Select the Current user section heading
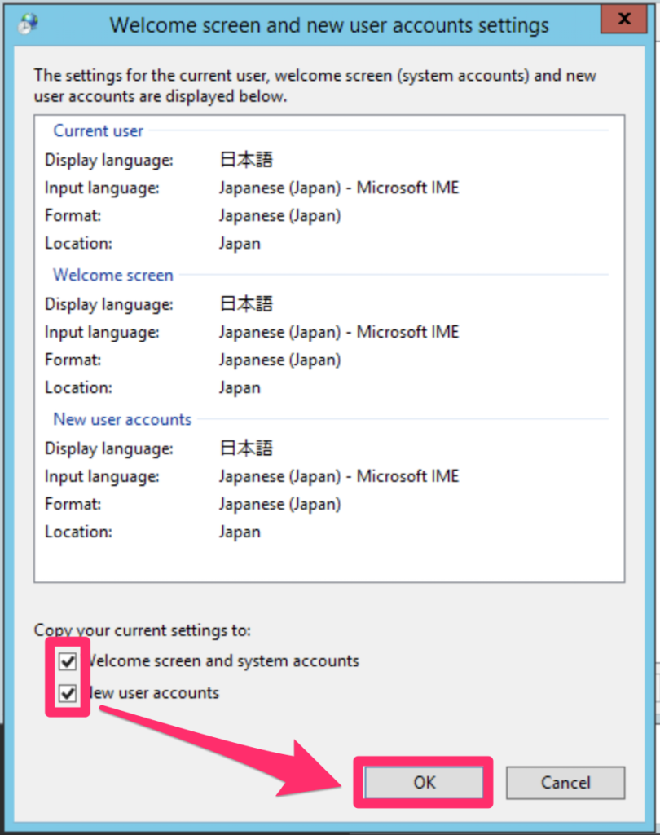 [x=98, y=130]
